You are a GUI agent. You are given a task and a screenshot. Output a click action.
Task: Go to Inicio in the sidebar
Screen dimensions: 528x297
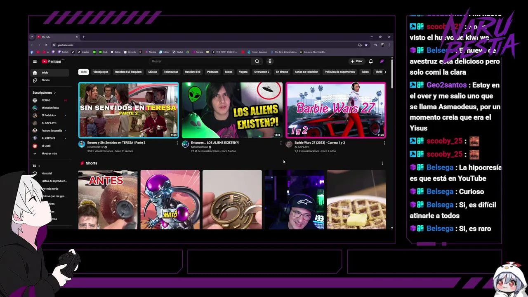click(x=50, y=73)
